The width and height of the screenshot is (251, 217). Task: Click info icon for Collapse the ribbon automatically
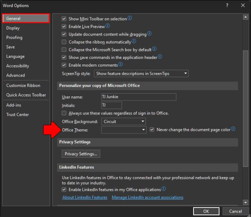[x=134, y=41]
